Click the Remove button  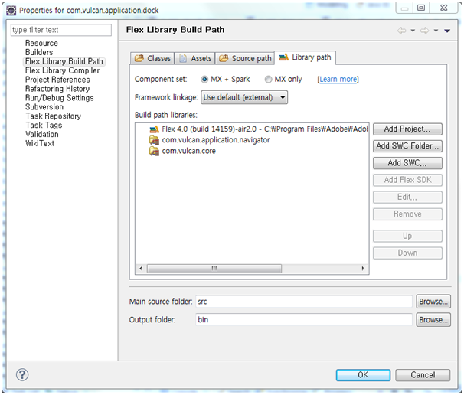(x=407, y=214)
